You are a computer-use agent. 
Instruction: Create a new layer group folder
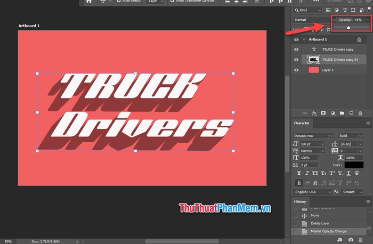[341, 113]
